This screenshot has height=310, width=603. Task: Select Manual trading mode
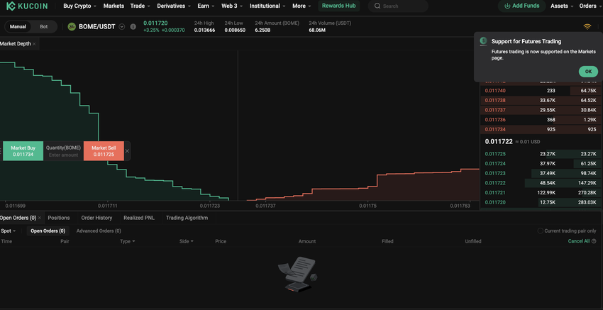[x=18, y=26]
